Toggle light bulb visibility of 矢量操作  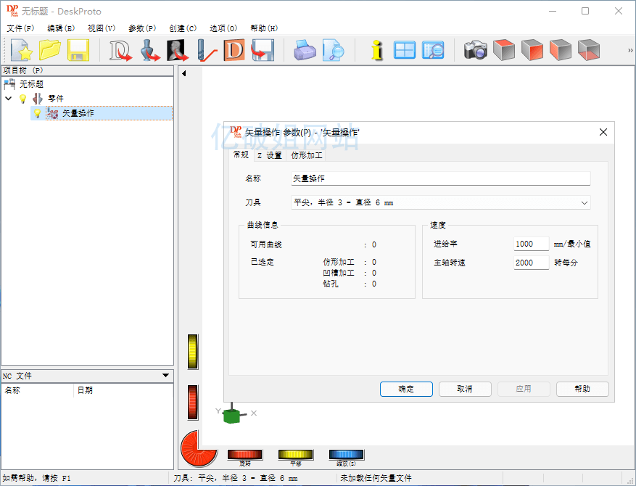(36, 113)
